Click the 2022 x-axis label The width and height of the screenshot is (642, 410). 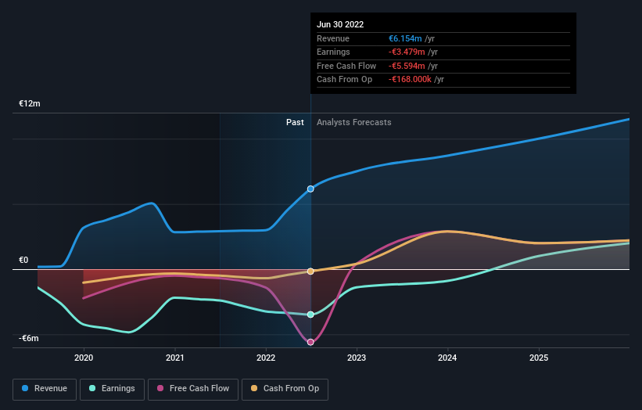pos(266,358)
